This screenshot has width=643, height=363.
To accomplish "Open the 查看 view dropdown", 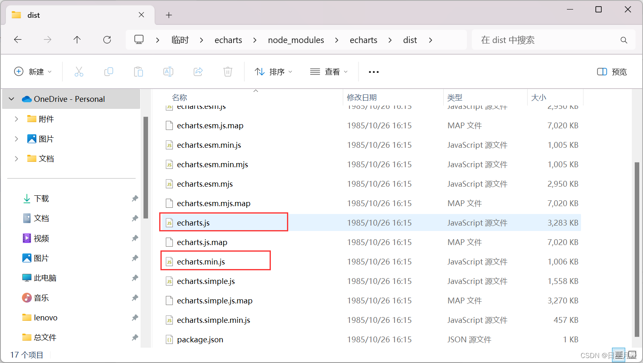I will pos(329,72).
